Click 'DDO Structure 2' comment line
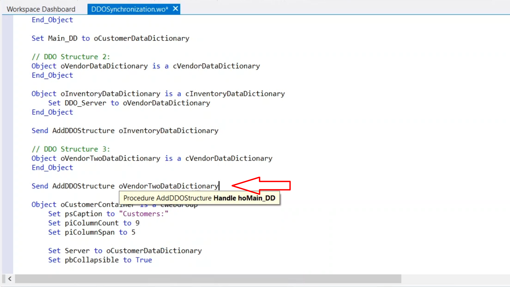Image resolution: width=510 pixels, height=287 pixels. (71, 57)
